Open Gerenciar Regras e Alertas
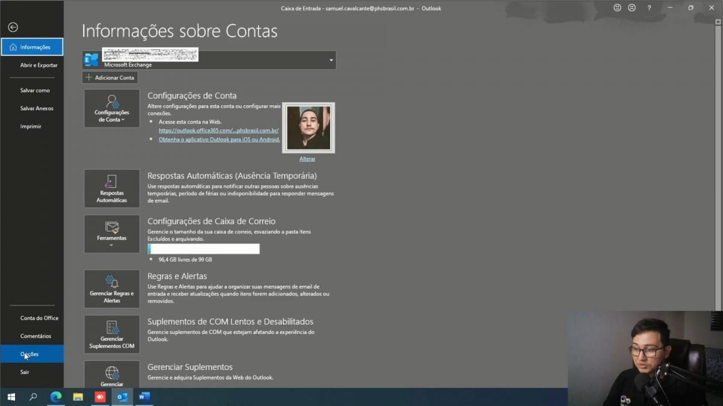 pos(111,288)
